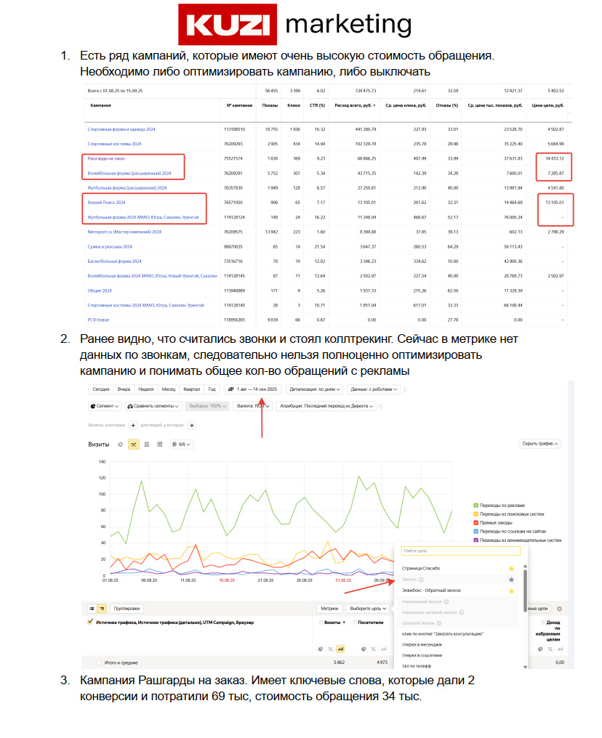Open the 6/6 series selector dropdown
The width and height of the screenshot is (602, 738).
coord(181,445)
